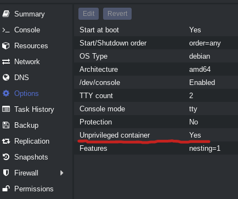Click the Resources cube icon
Viewport: 238px width, 199px height.
[6, 46]
